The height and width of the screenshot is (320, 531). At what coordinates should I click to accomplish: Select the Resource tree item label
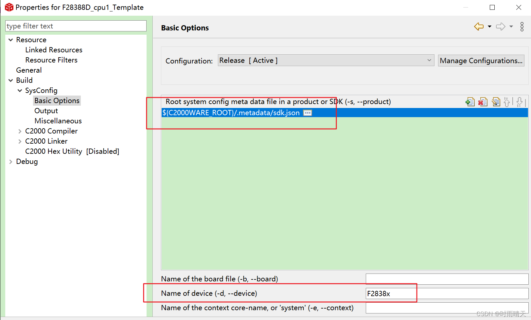[x=31, y=40]
